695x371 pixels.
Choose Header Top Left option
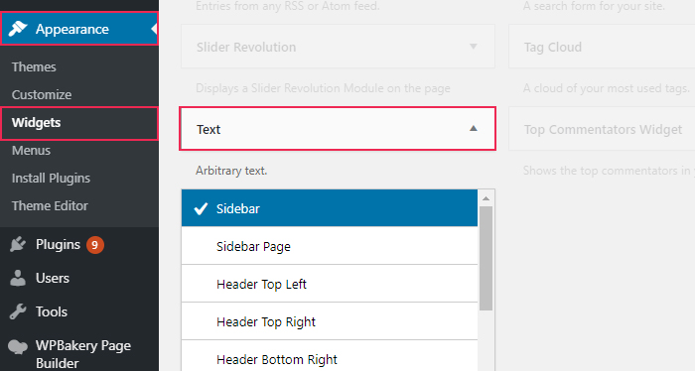(x=330, y=284)
